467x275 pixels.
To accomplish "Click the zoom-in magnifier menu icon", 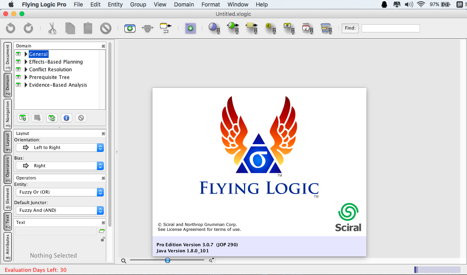I will pos(211,260).
